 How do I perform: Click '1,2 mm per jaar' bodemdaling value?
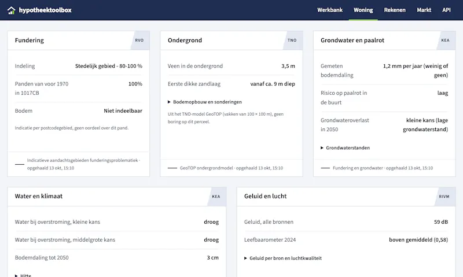point(416,71)
